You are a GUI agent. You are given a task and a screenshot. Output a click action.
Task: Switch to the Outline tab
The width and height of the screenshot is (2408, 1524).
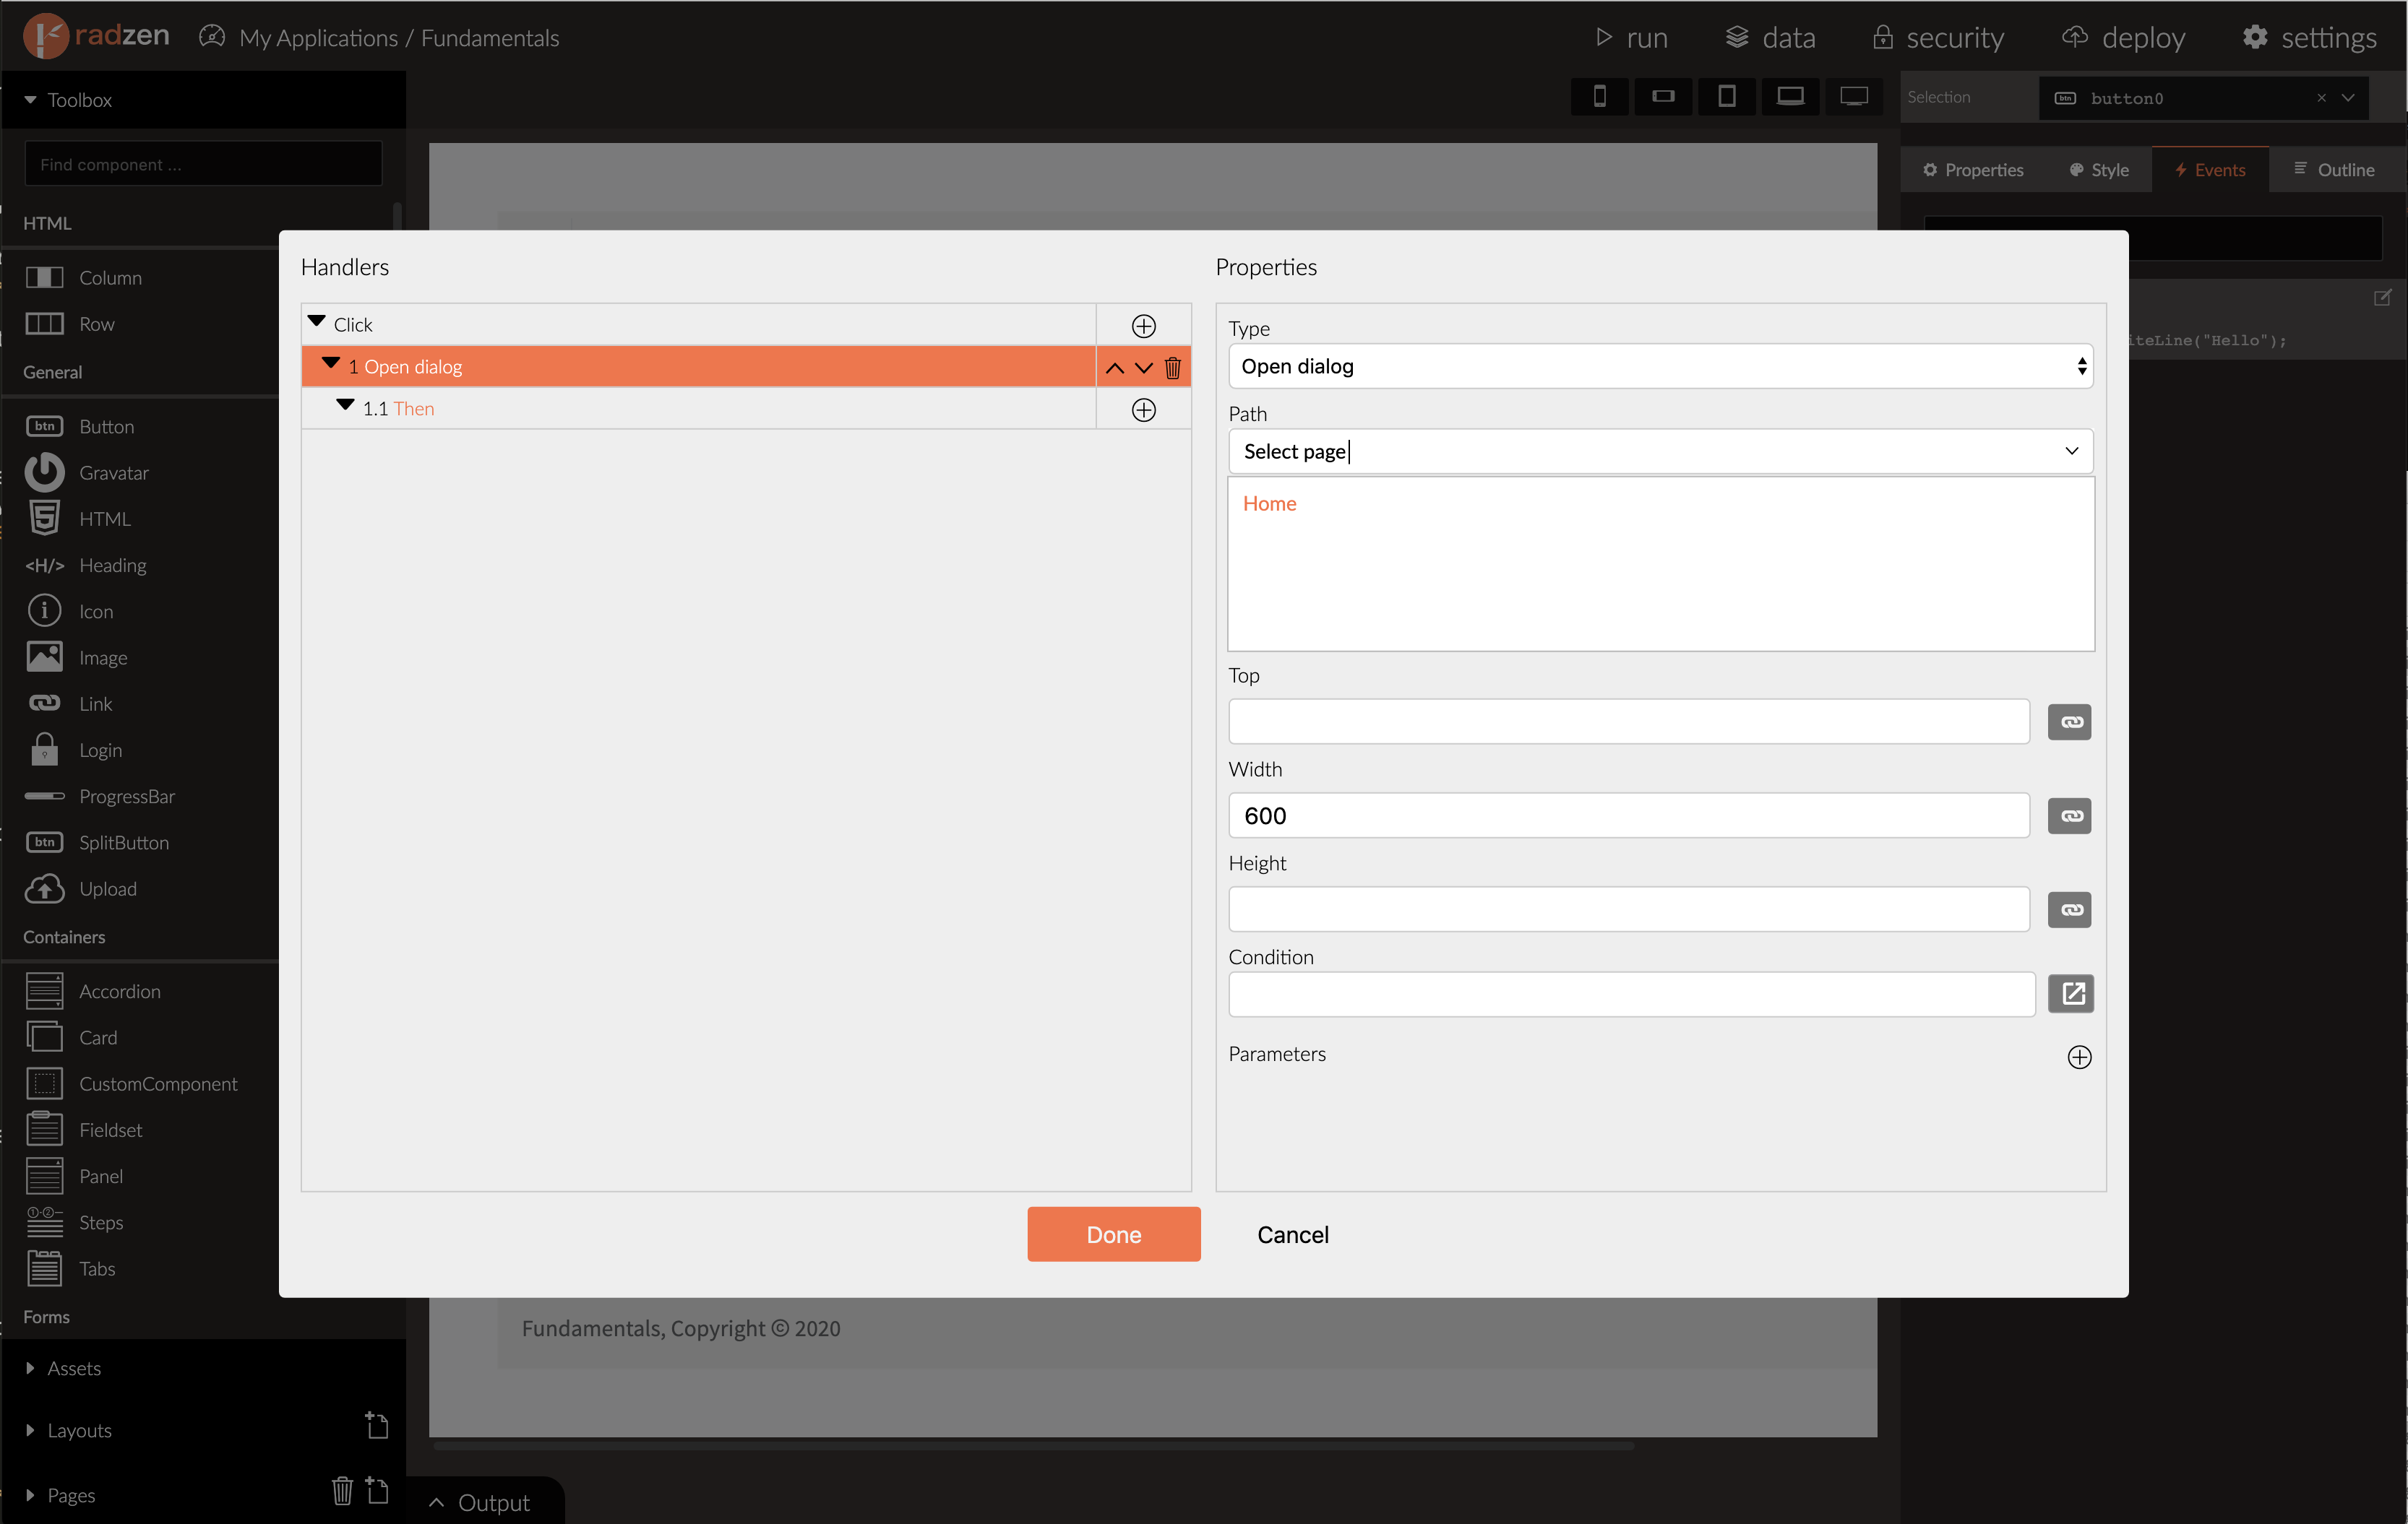point(2334,170)
